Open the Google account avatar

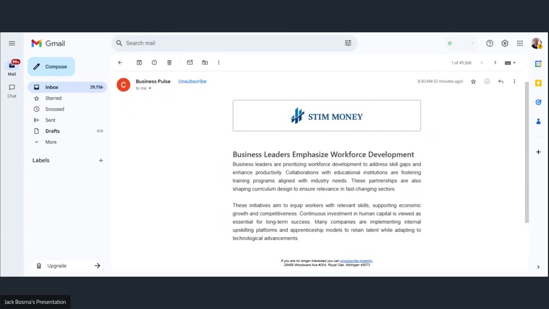coord(537,43)
